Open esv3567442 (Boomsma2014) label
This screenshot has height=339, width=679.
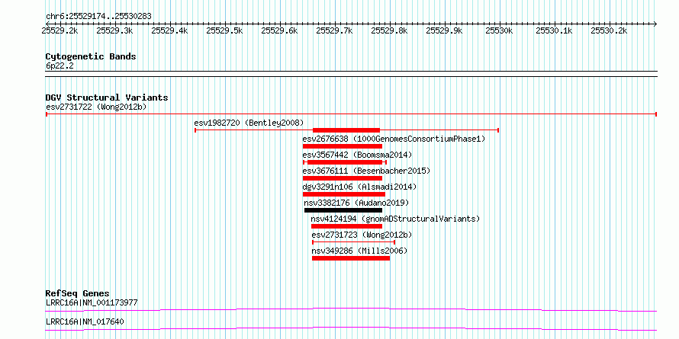(x=357, y=155)
